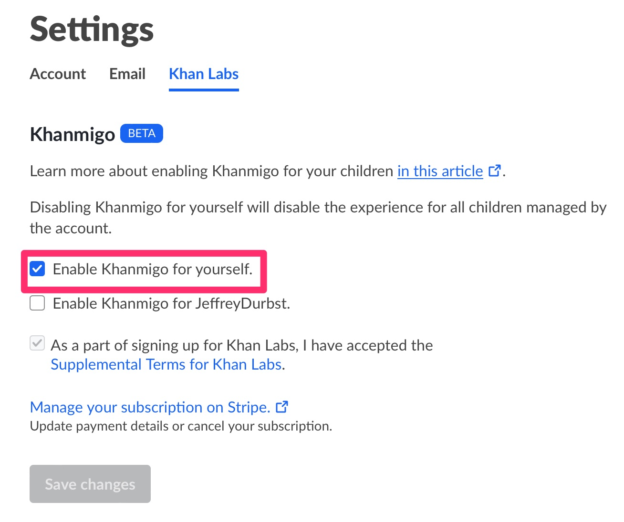The height and width of the screenshot is (522, 624).
Task: Click the checkmark inside the enabled checkbox
Action: click(x=37, y=269)
